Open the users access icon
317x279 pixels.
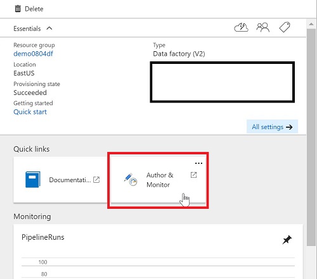tap(263, 27)
